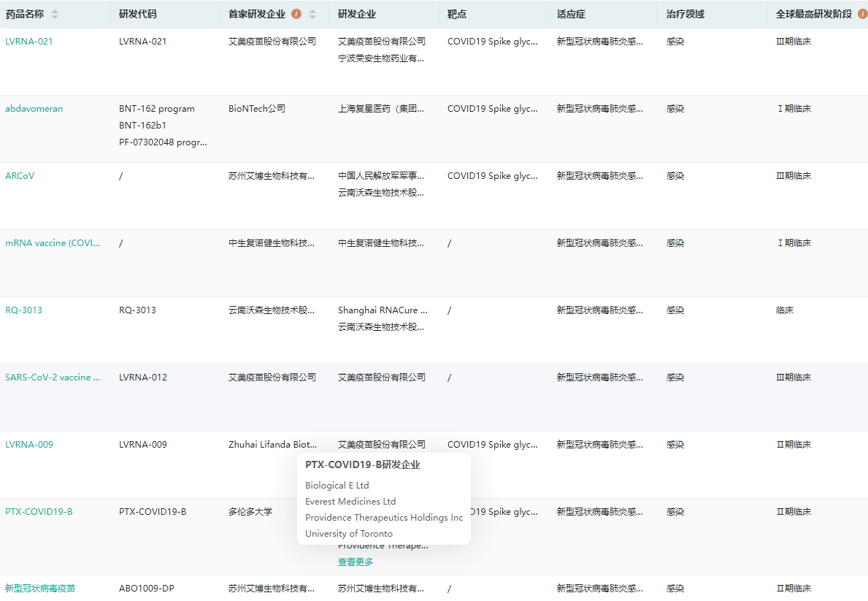The width and height of the screenshot is (868, 601).
Task: Click 研发企业 column header
Action: (x=356, y=14)
